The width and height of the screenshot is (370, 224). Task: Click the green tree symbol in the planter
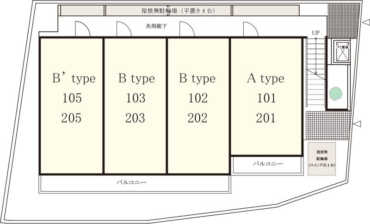(336, 93)
